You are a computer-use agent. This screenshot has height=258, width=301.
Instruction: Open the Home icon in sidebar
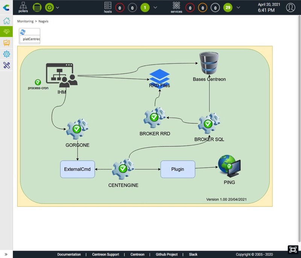(x=6, y=21)
